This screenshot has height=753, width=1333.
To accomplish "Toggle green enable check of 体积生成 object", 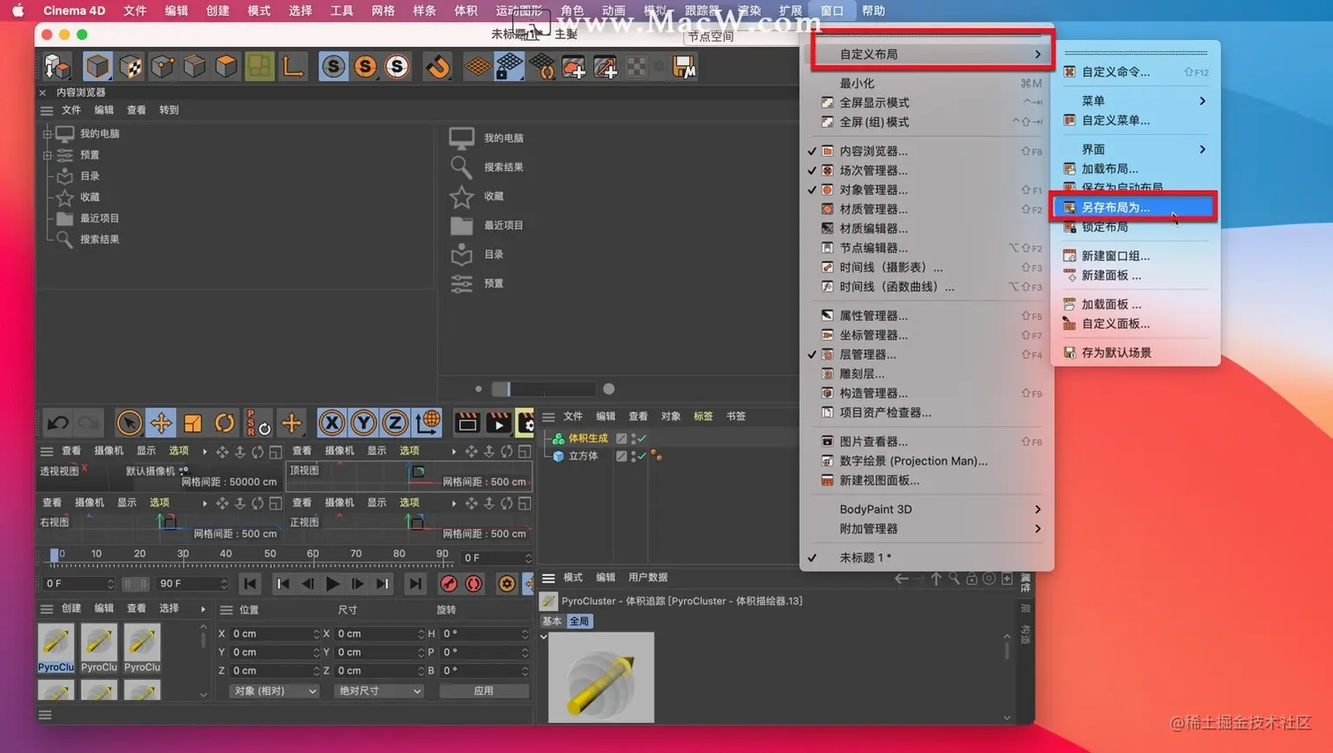I will click(x=642, y=438).
